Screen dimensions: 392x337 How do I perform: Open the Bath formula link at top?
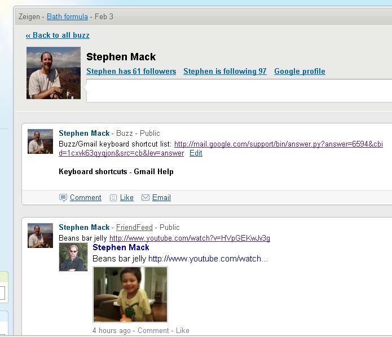click(67, 17)
